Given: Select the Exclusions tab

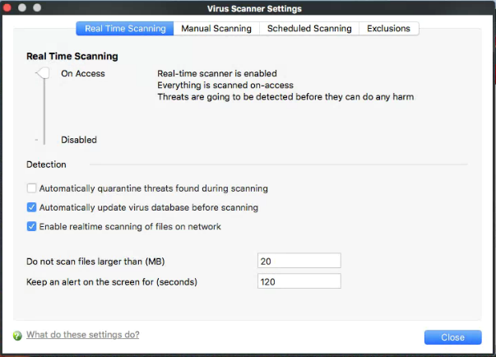Looking at the screenshot, I should pos(389,29).
